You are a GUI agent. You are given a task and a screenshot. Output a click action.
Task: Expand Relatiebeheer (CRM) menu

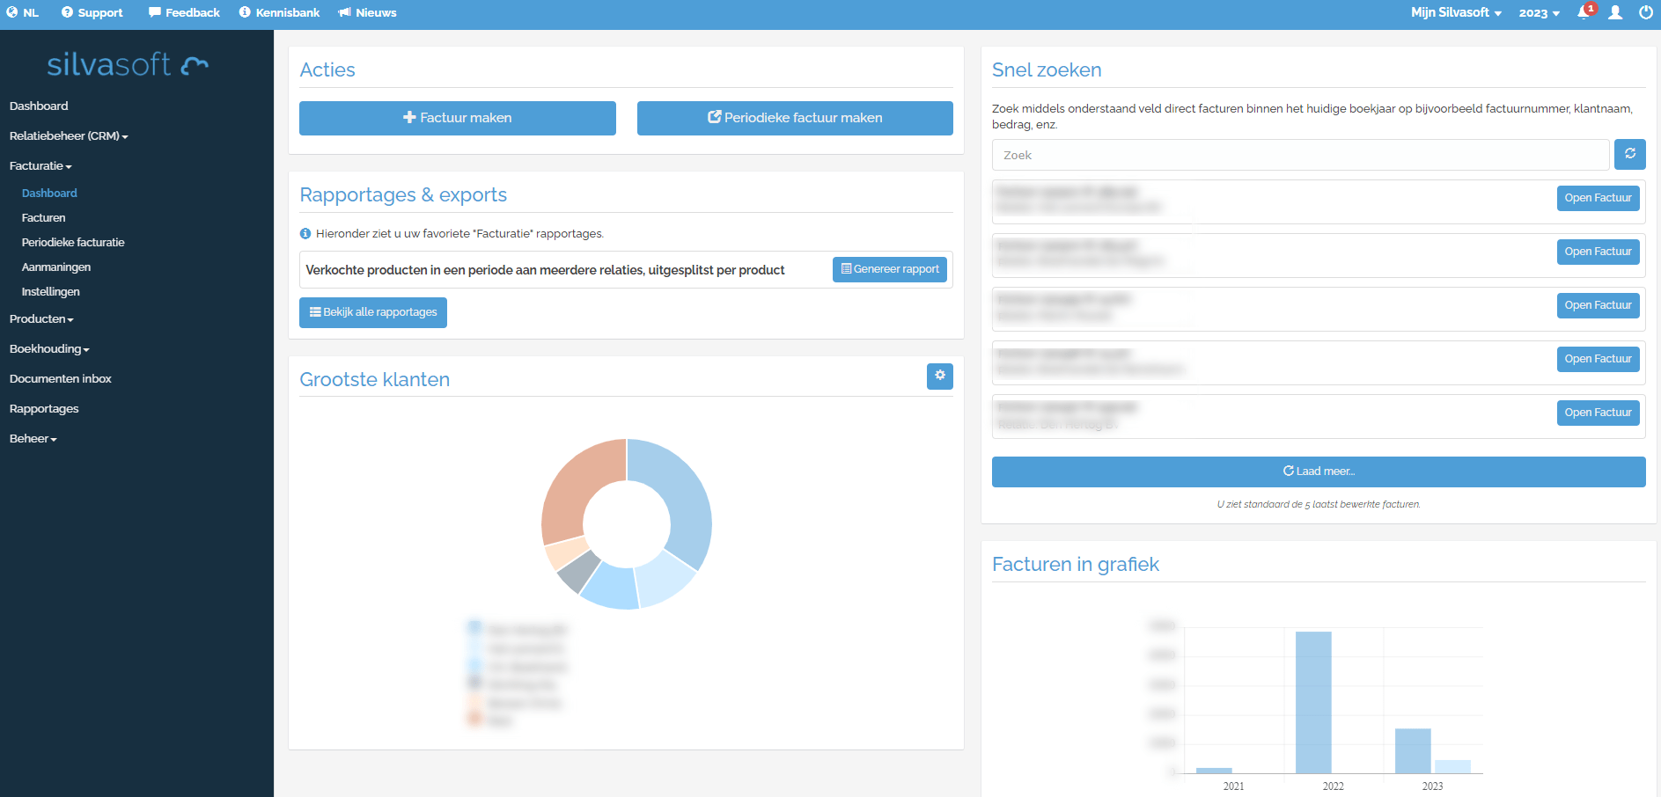(x=69, y=135)
